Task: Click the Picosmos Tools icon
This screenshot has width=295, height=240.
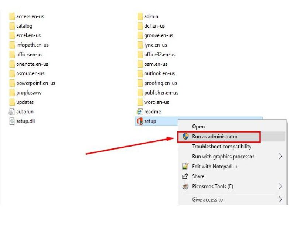Action: [x=185, y=186]
